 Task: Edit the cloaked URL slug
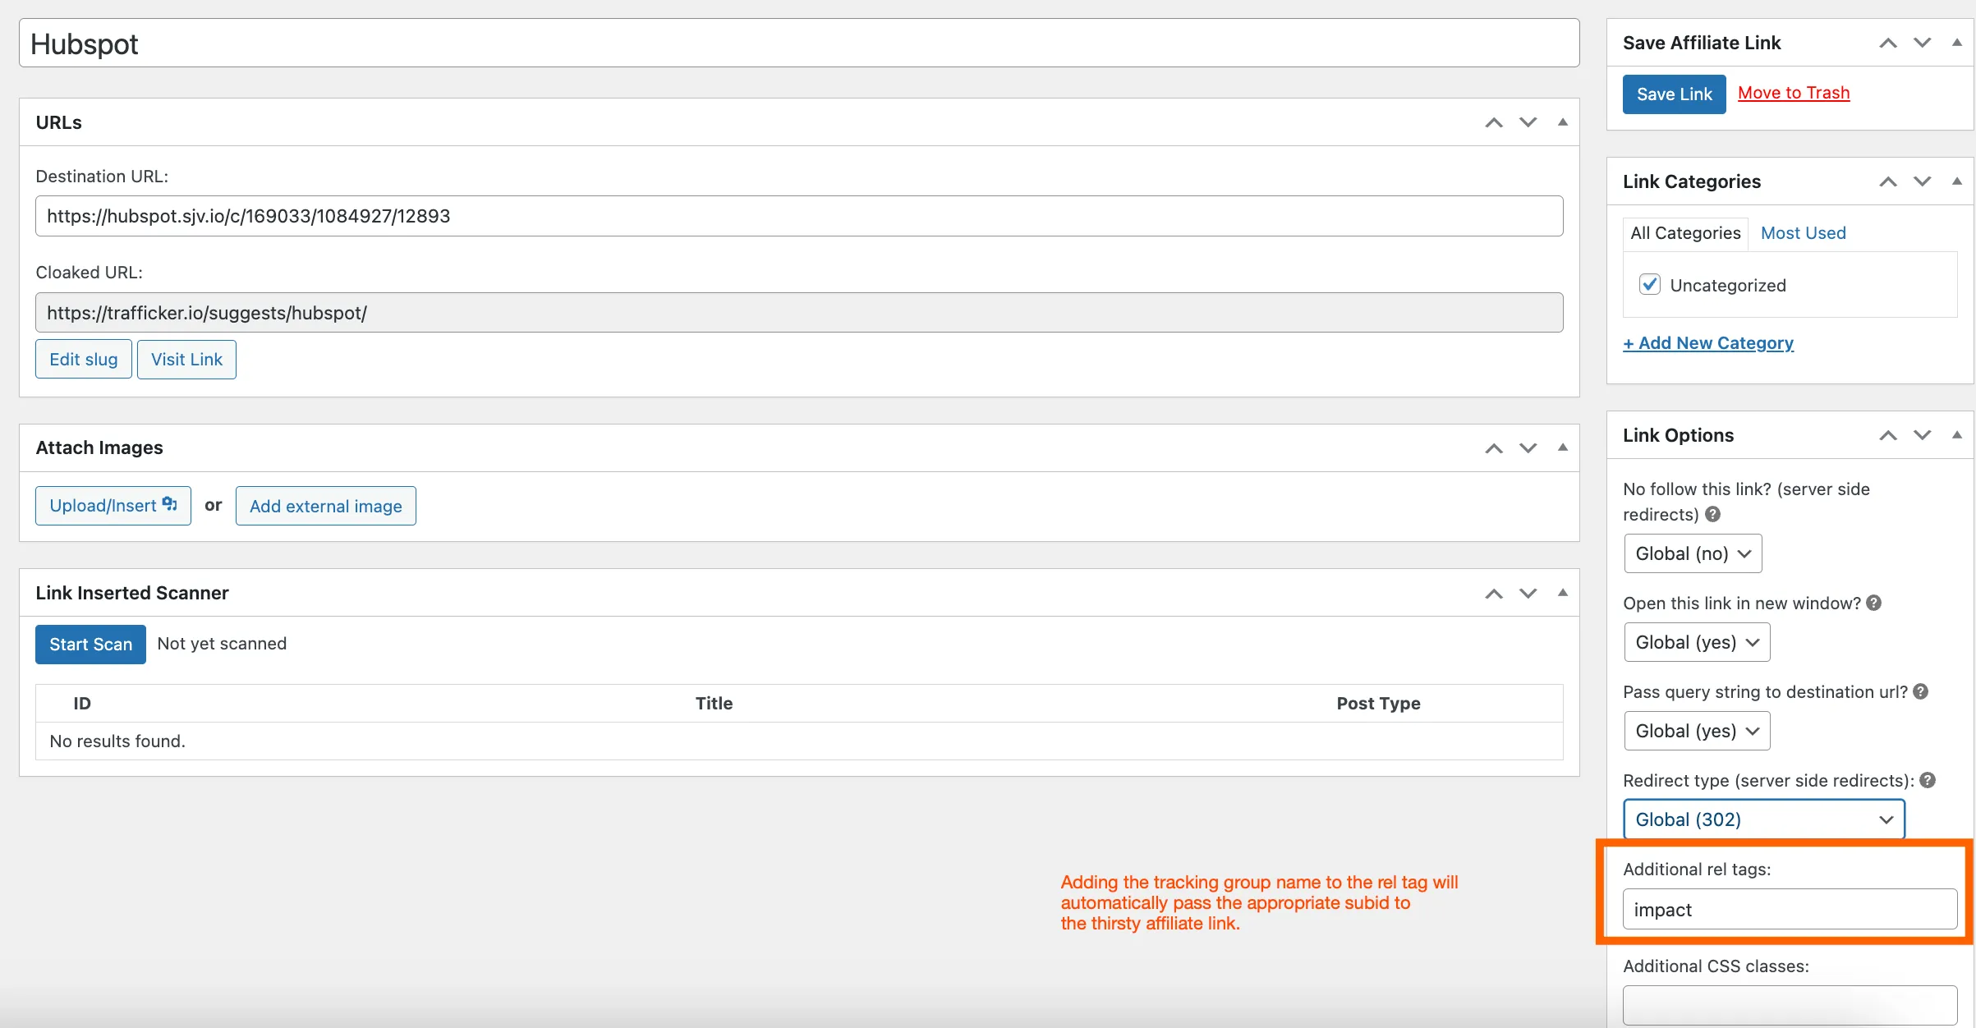[x=83, y=360]
